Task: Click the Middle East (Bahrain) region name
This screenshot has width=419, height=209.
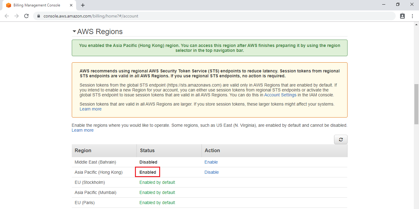Action: (95, 162)
